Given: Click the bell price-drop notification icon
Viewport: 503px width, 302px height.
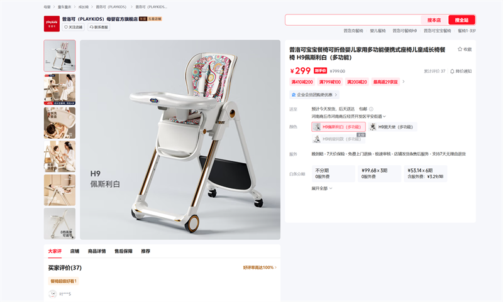Looking at the screenshot, I should (452, 71).
